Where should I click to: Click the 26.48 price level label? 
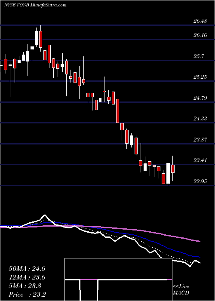tap(200, 21)
